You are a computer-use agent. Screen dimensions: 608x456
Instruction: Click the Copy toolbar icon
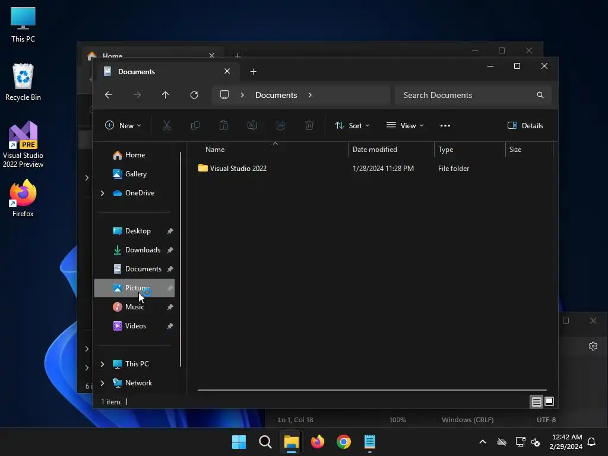pos(195,126)
